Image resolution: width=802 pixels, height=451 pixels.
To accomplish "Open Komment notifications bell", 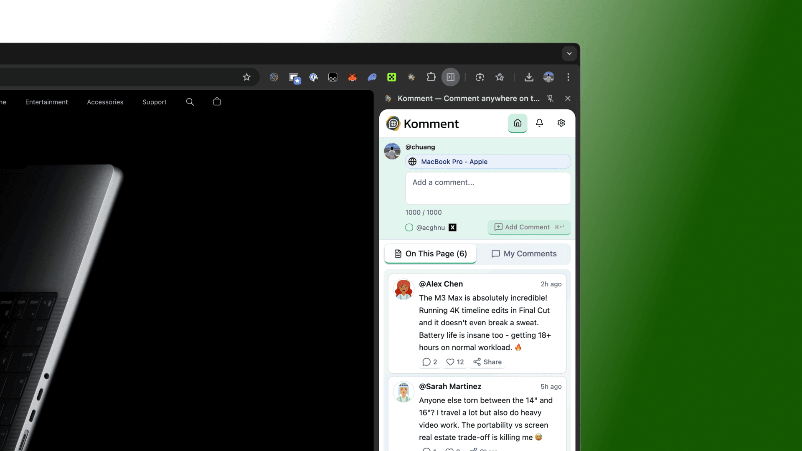I will (x=539, y=123).
